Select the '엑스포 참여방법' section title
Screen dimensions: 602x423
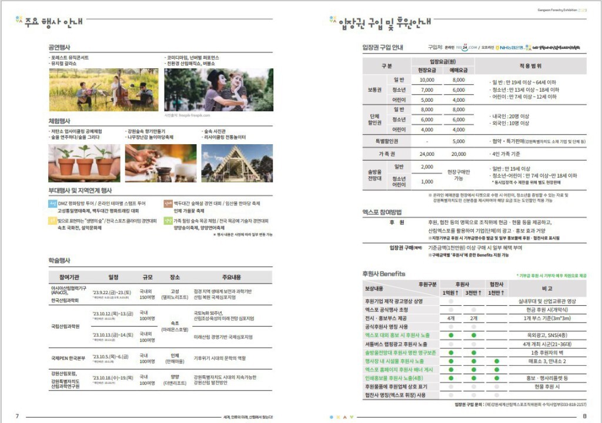[382, 212]
